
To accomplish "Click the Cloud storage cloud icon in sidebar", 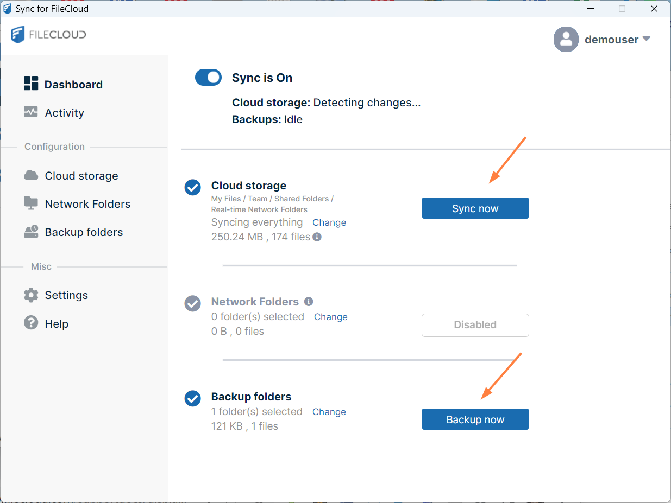I will coord(31,175).
